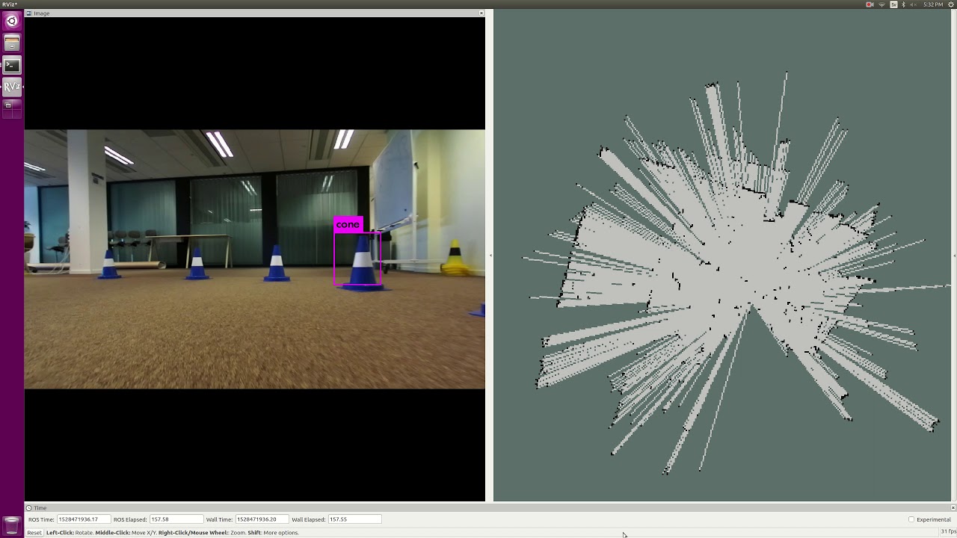Close the Image panel

(x=481, y=13)
